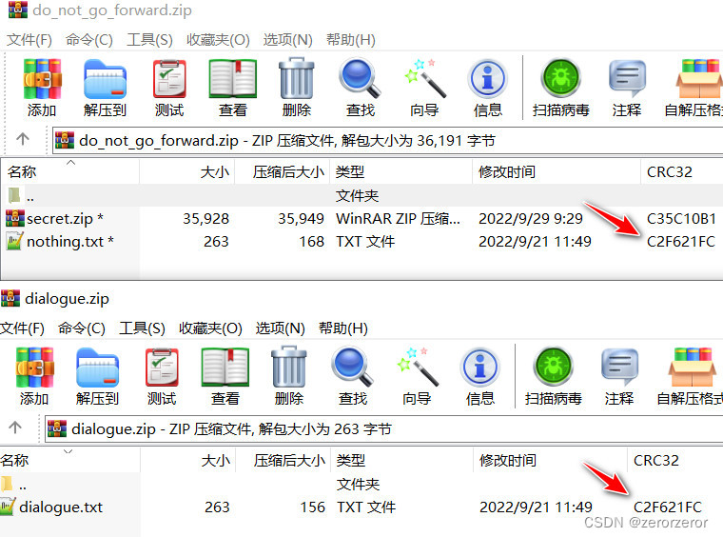
Task: Click Test (测试) in do_not_go_forward.zip window
Action: [x=169, y=88]
